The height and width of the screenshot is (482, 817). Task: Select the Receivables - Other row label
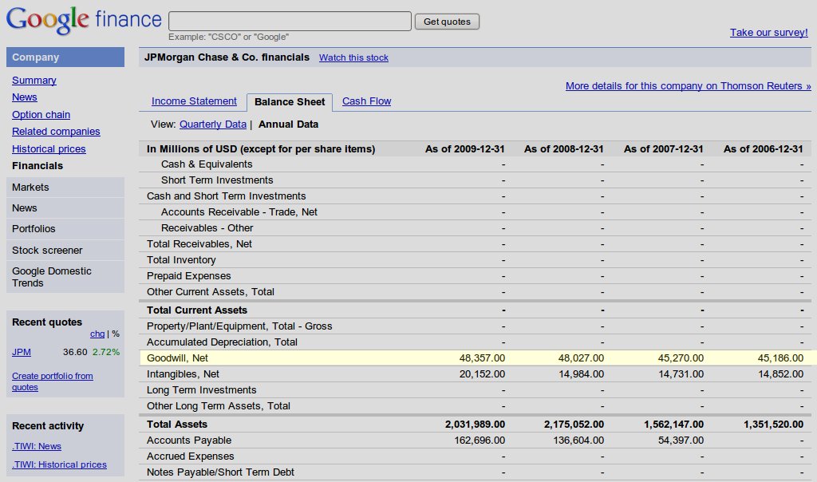207,227
